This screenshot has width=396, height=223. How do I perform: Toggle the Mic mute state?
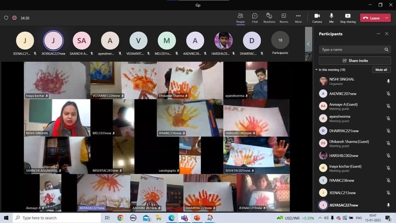331,18
